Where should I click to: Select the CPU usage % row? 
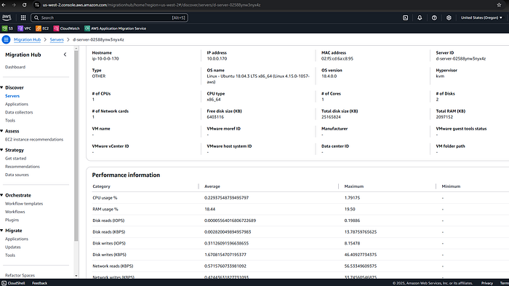point(300,198)
